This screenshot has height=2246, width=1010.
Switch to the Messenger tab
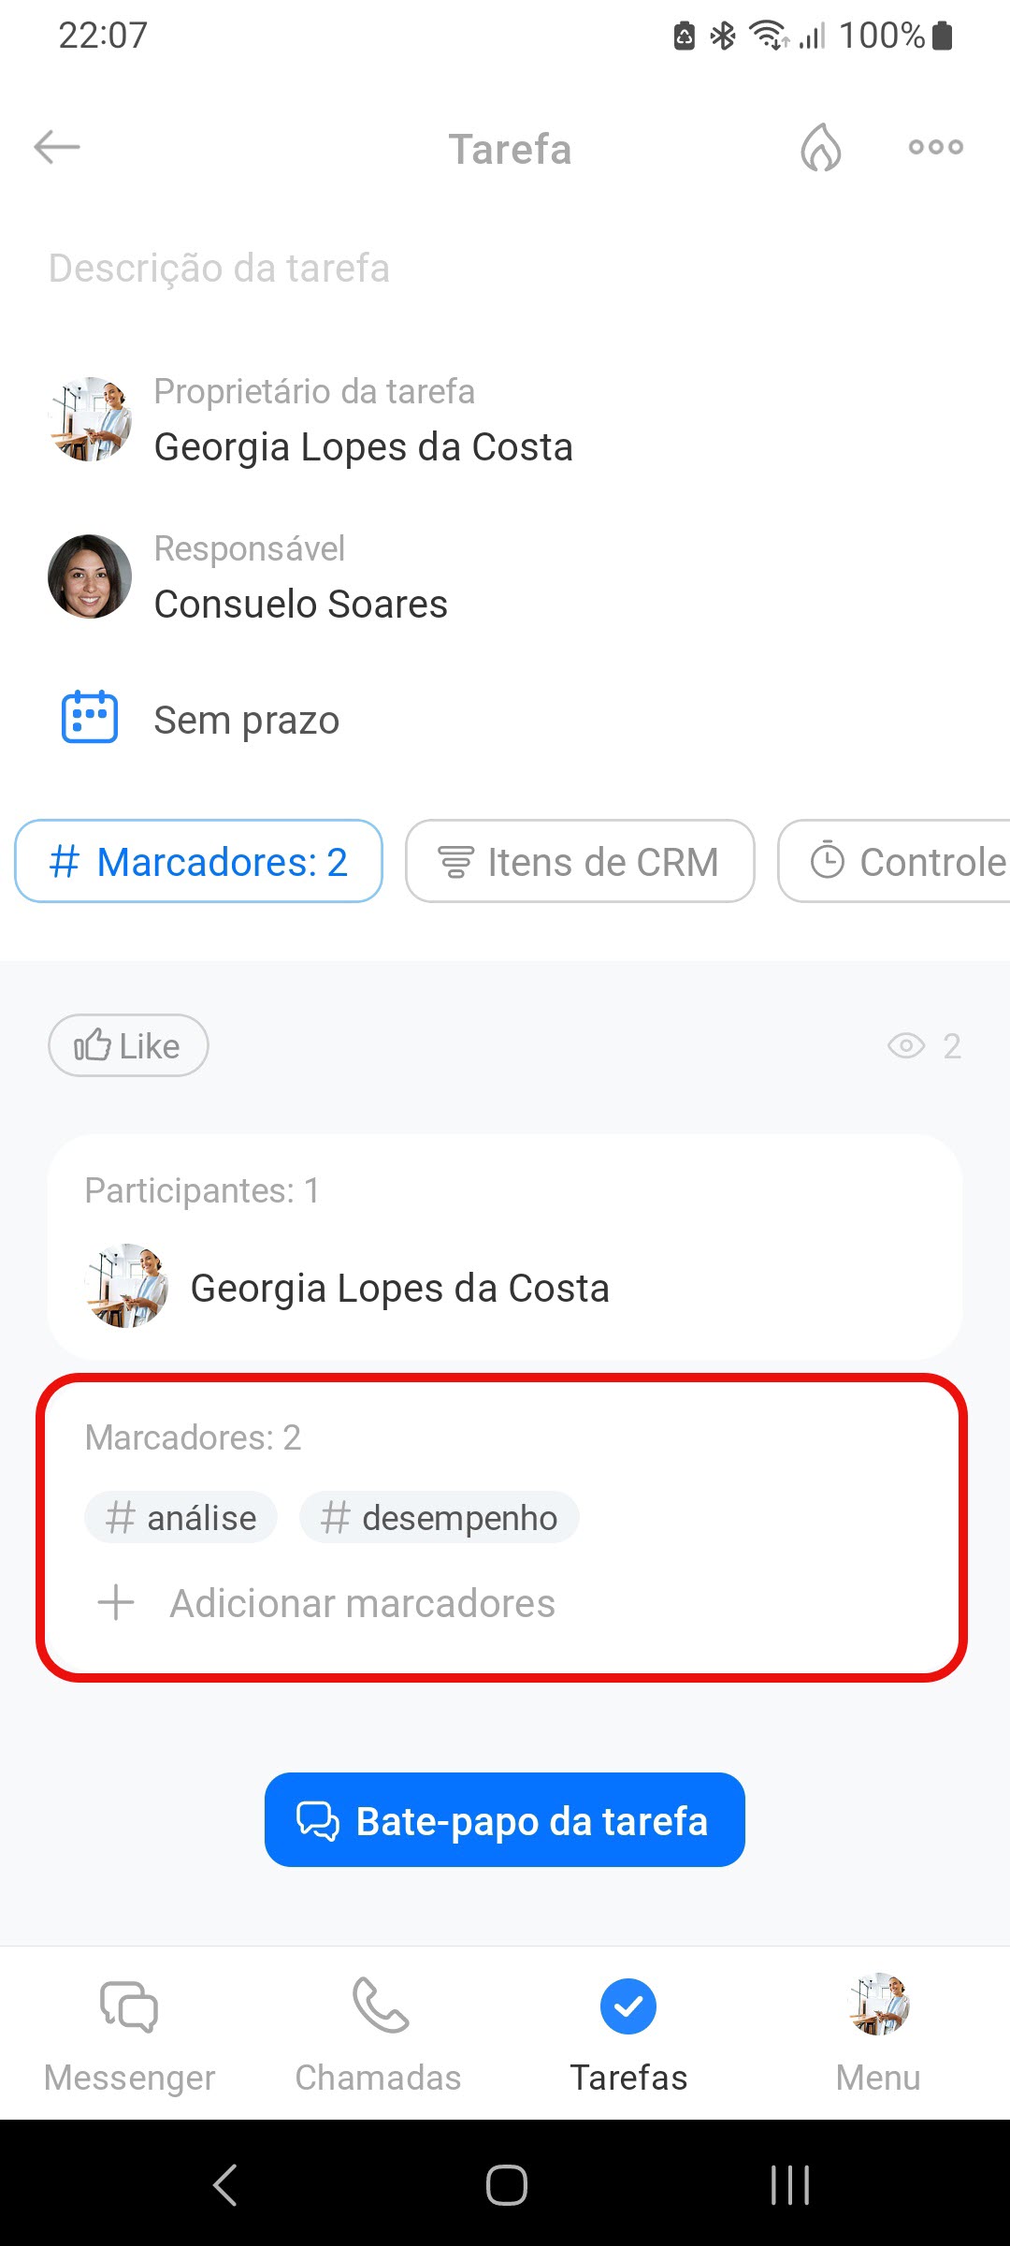click(x=129, y=2031)
